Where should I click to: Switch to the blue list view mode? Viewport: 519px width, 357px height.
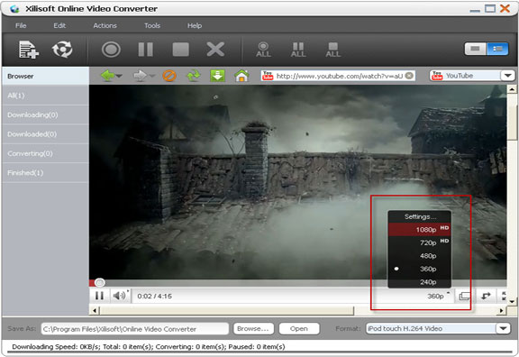coord(497,49)
